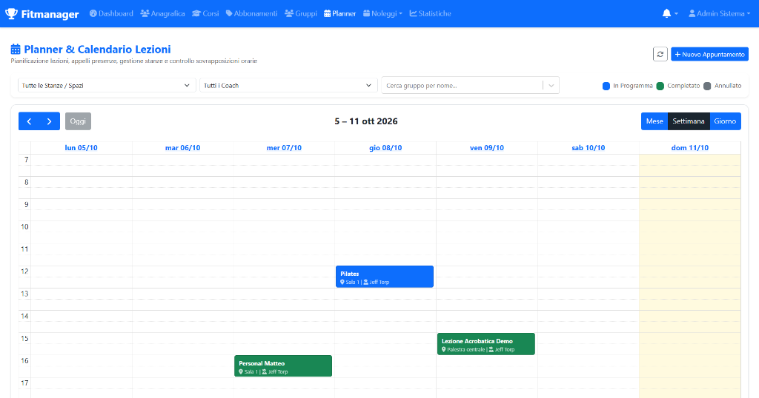
Task: Expand group search dropdown chevron
Action: pyautogui.click(x=551, y=86)
